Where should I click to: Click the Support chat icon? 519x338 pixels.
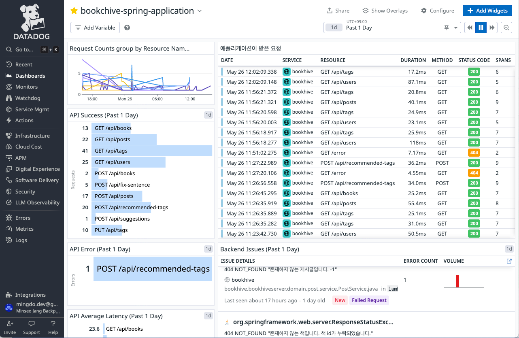(x=32, y=324)
